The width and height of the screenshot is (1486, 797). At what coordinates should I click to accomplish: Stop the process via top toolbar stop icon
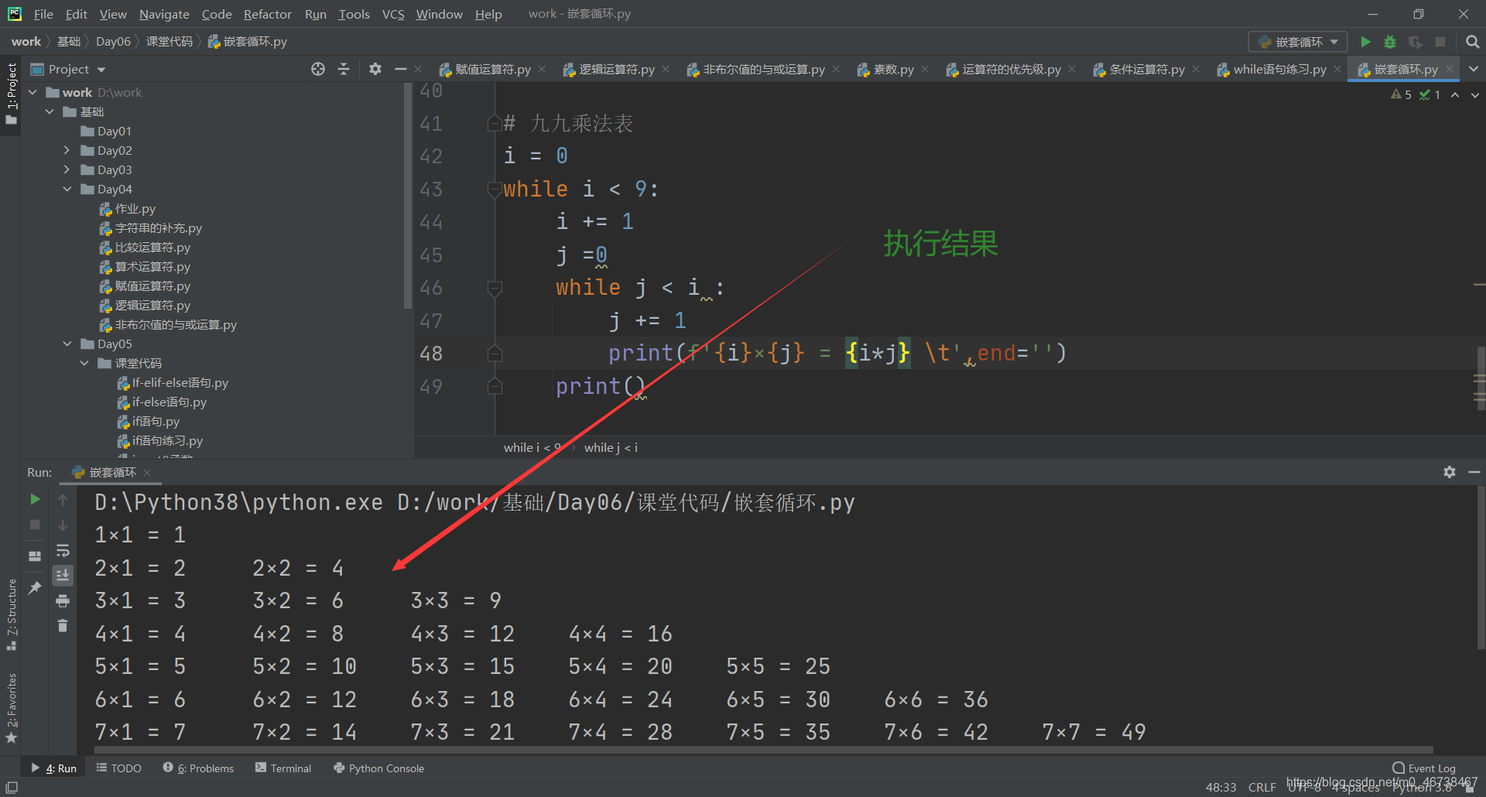pos(1440,42)
